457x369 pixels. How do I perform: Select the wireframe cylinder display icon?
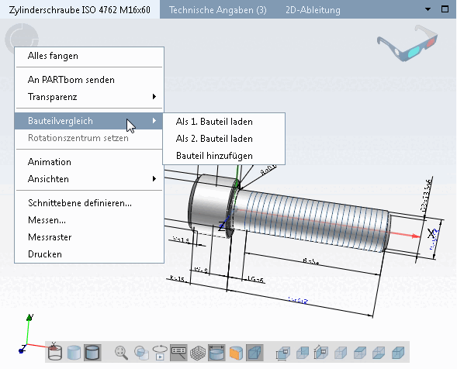tap(55, 353)
